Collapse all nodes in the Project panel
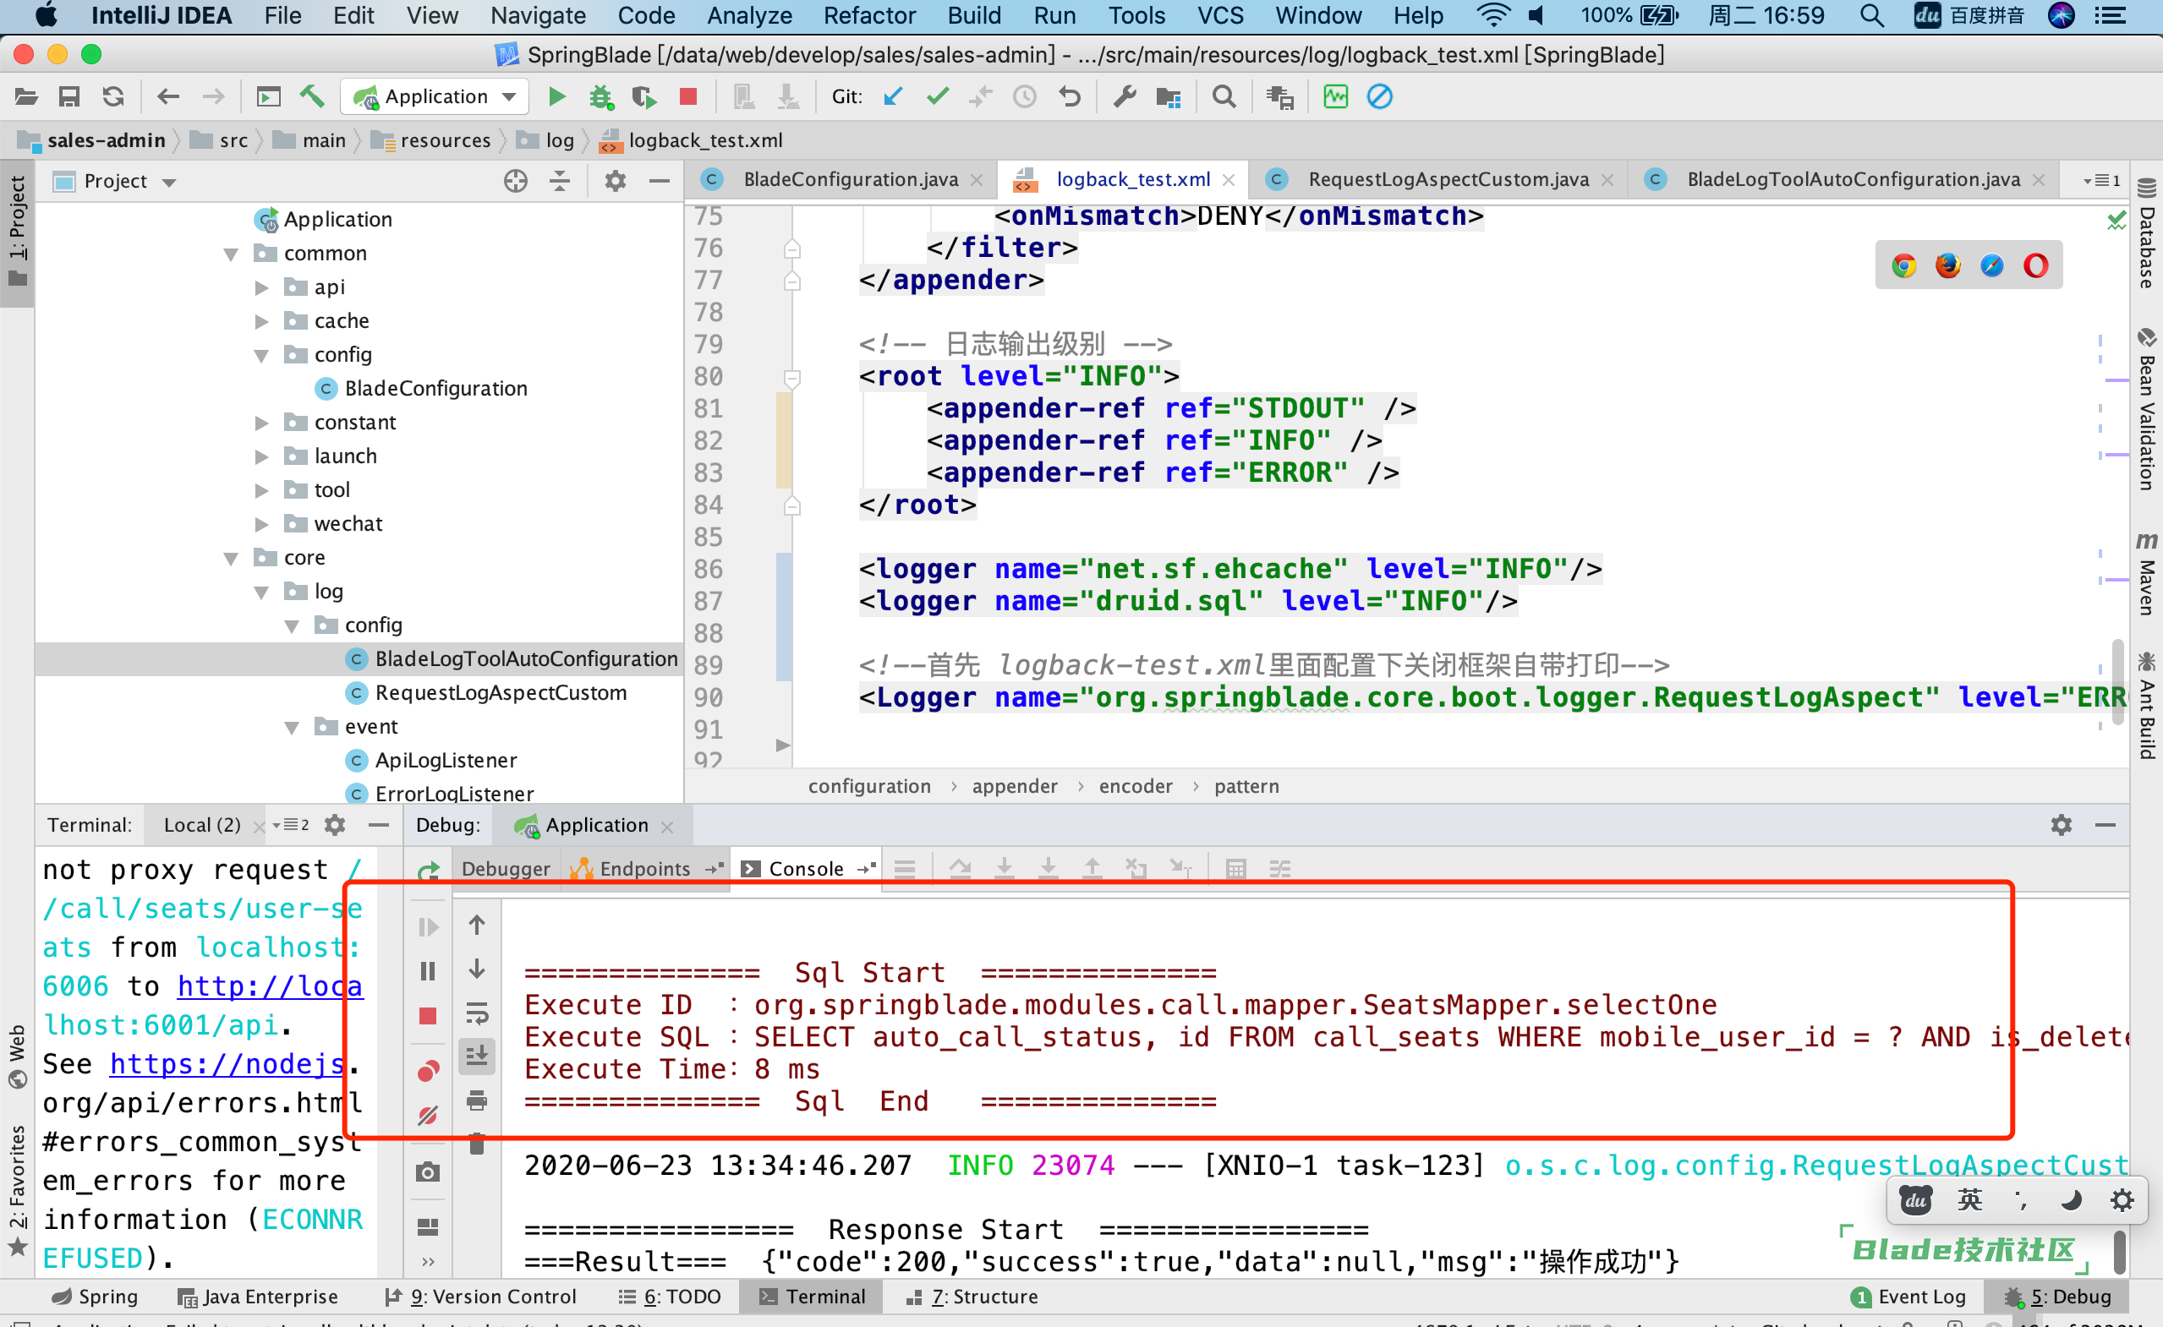 pyautogui.click(x=559, y=181)
